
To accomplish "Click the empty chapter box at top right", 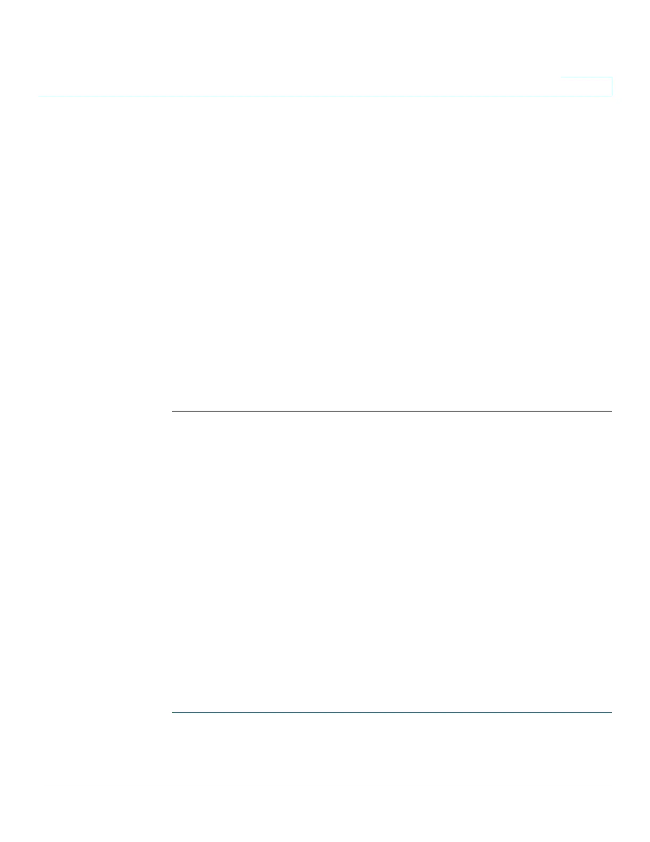I will (586, 86).
